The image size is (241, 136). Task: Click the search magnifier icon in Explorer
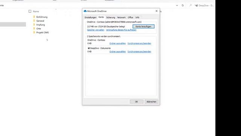click(191, 5)
